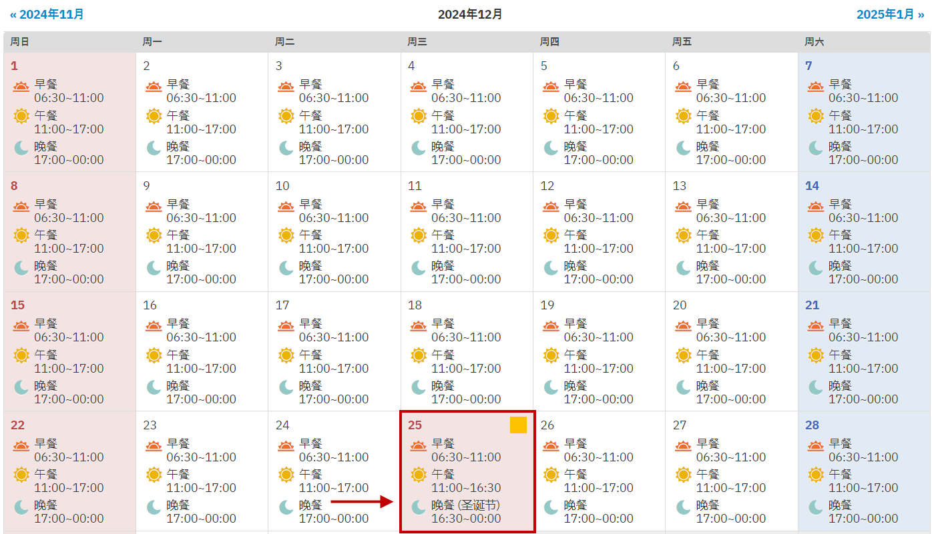This screenshot has width=932, height=534.
Task: Click 晚餐 (圣诞节) label on December 25
Action: coord(465,505)
